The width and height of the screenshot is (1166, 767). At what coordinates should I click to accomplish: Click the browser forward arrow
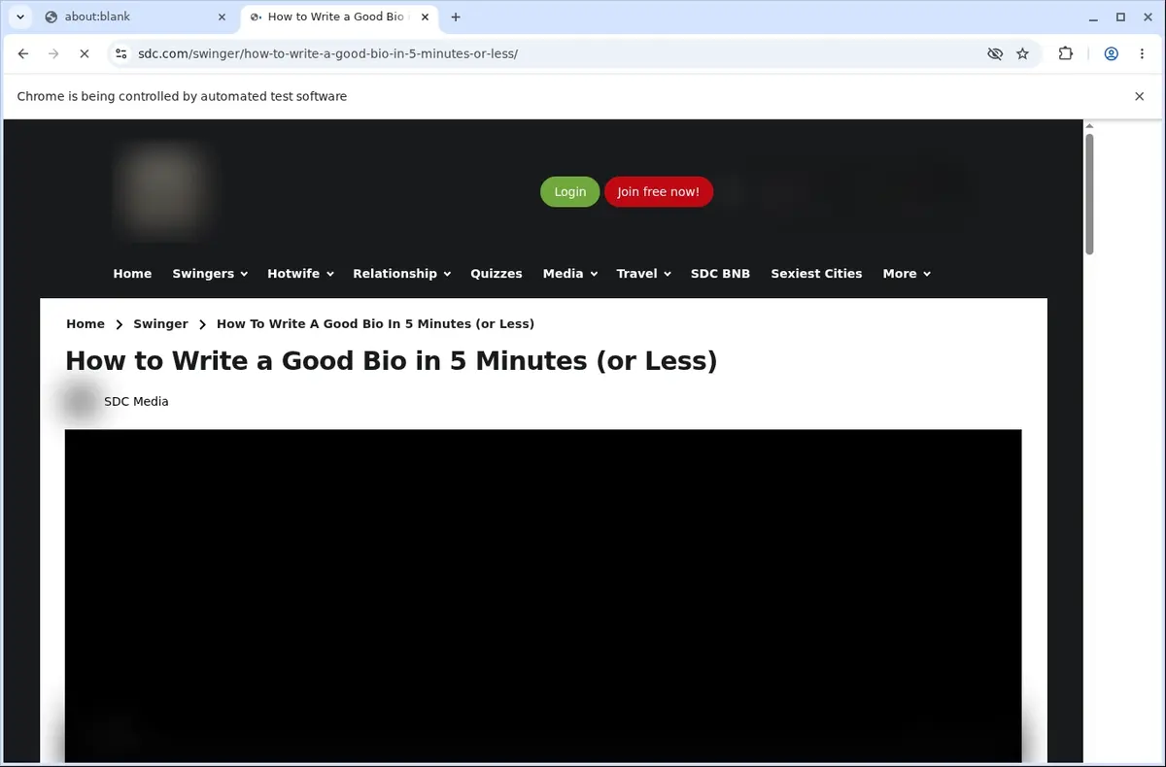click(x=53, y=54)
